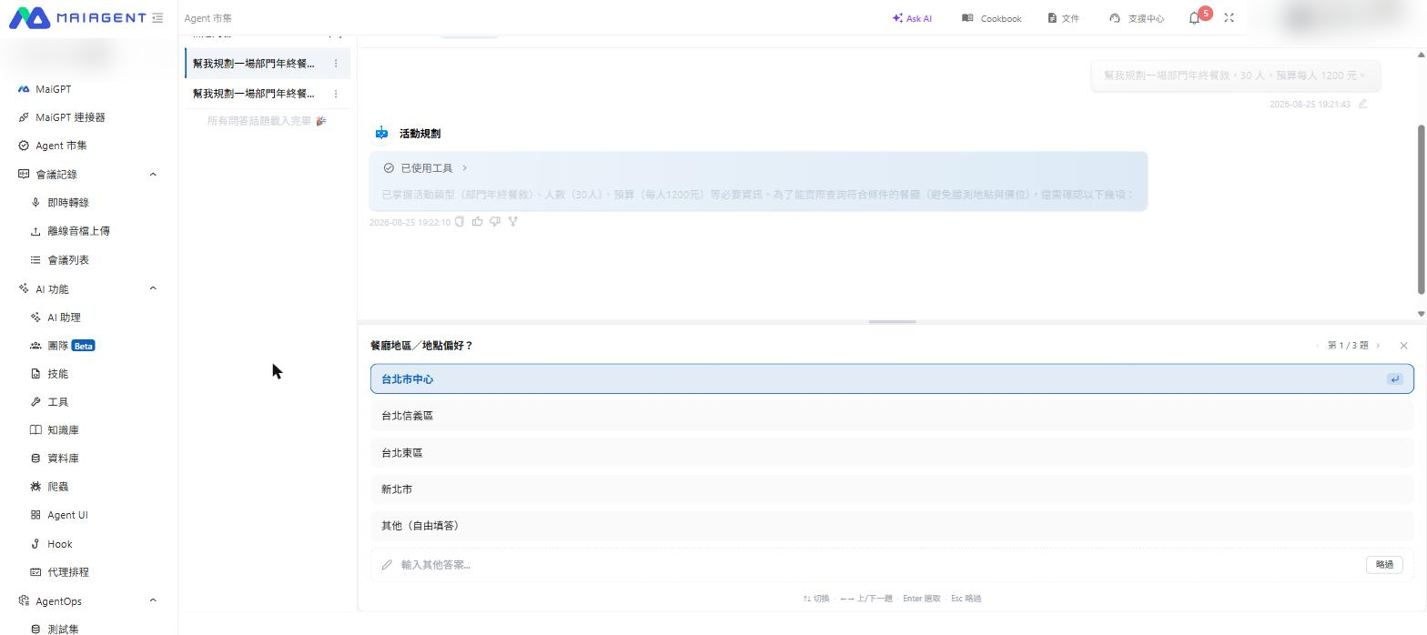The image size is (1427, 635).
Task: Click the MaiAgent logo
Action: (77, 17)
